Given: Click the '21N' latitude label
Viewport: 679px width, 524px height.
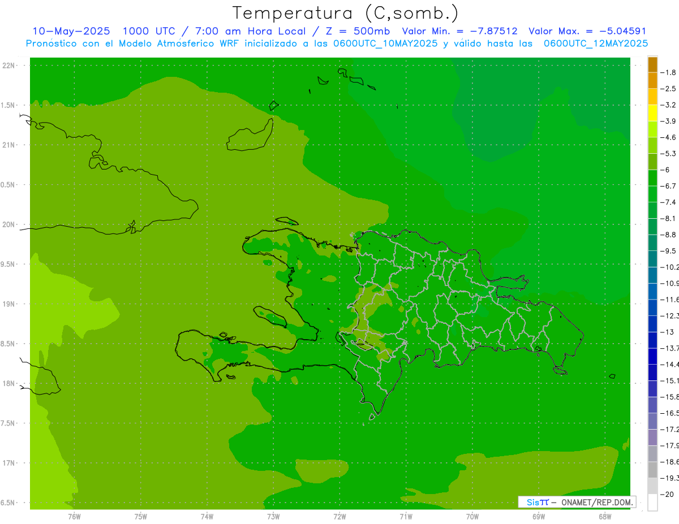Looking at the screenshot, I should coord(9,145).
